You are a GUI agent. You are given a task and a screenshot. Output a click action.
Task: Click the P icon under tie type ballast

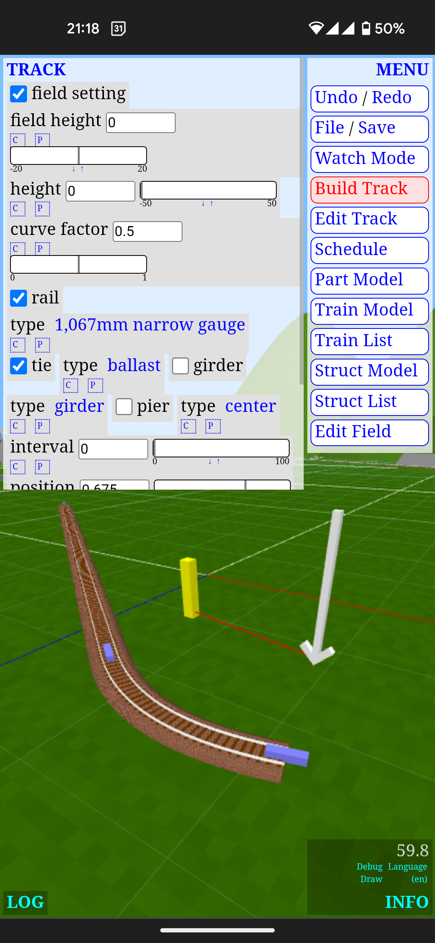(x=95, y=385)
